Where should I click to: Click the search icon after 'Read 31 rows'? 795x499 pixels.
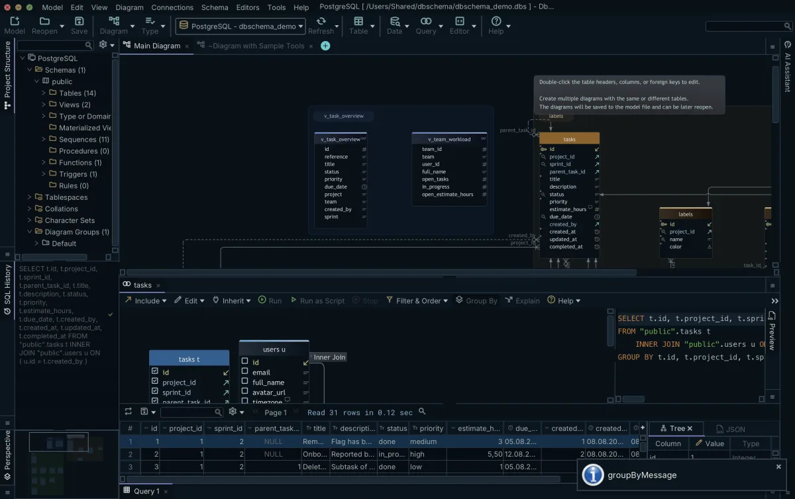point(422,412)
